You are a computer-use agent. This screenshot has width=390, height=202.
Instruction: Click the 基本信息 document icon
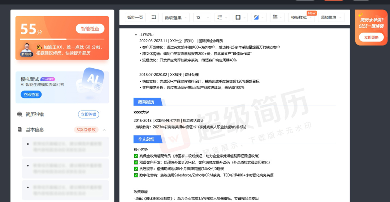coord(19,129)
